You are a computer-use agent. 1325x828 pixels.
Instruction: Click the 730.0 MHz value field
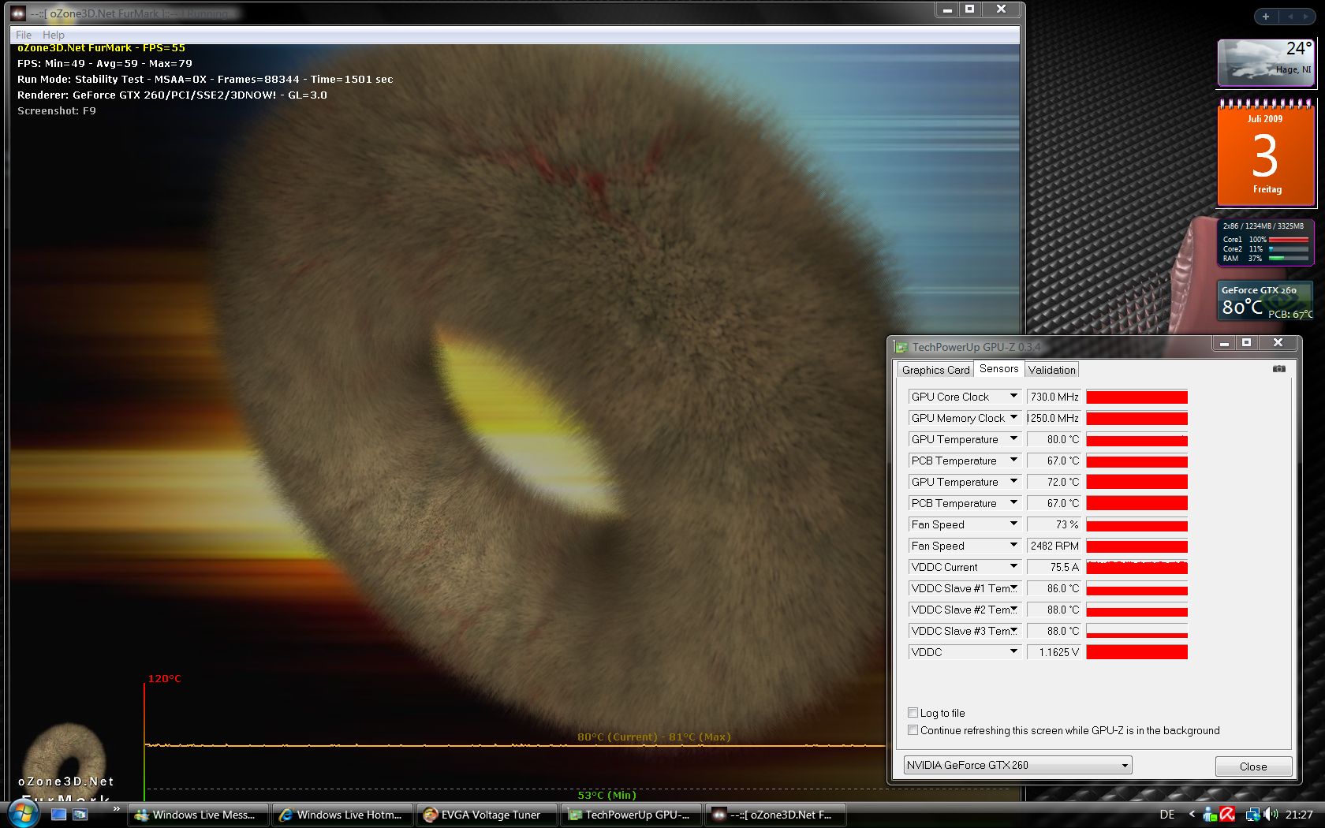click(1054, 397)
